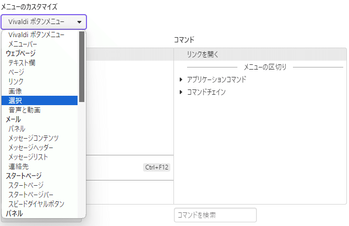Select メッセージヘッダー option
Screen dimensions: 349x226
pos(40,148)
